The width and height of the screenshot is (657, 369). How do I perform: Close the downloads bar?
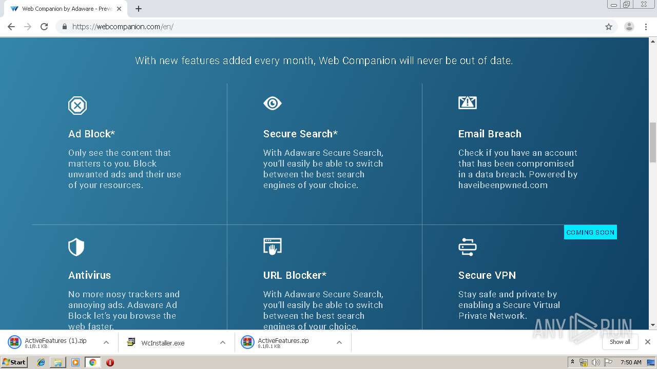point(648,342)
